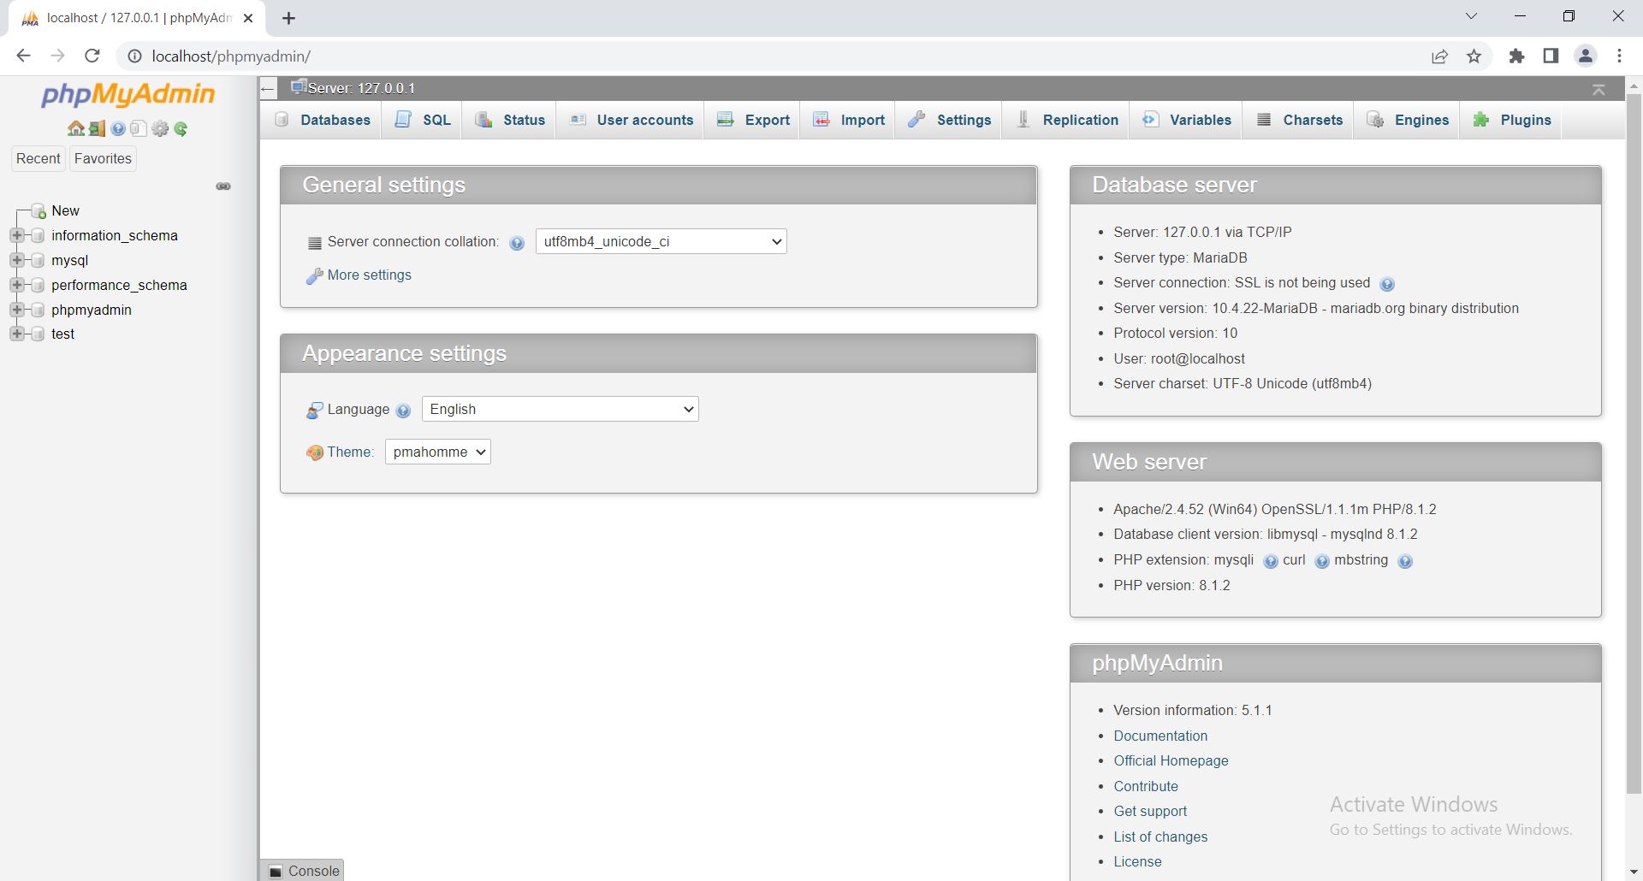
Task: Expand the mysql database tree node
Action: pyautogui.click(x=19, y=260)
